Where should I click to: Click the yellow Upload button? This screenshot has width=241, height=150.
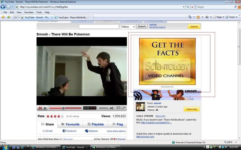(x=194, y=26)
